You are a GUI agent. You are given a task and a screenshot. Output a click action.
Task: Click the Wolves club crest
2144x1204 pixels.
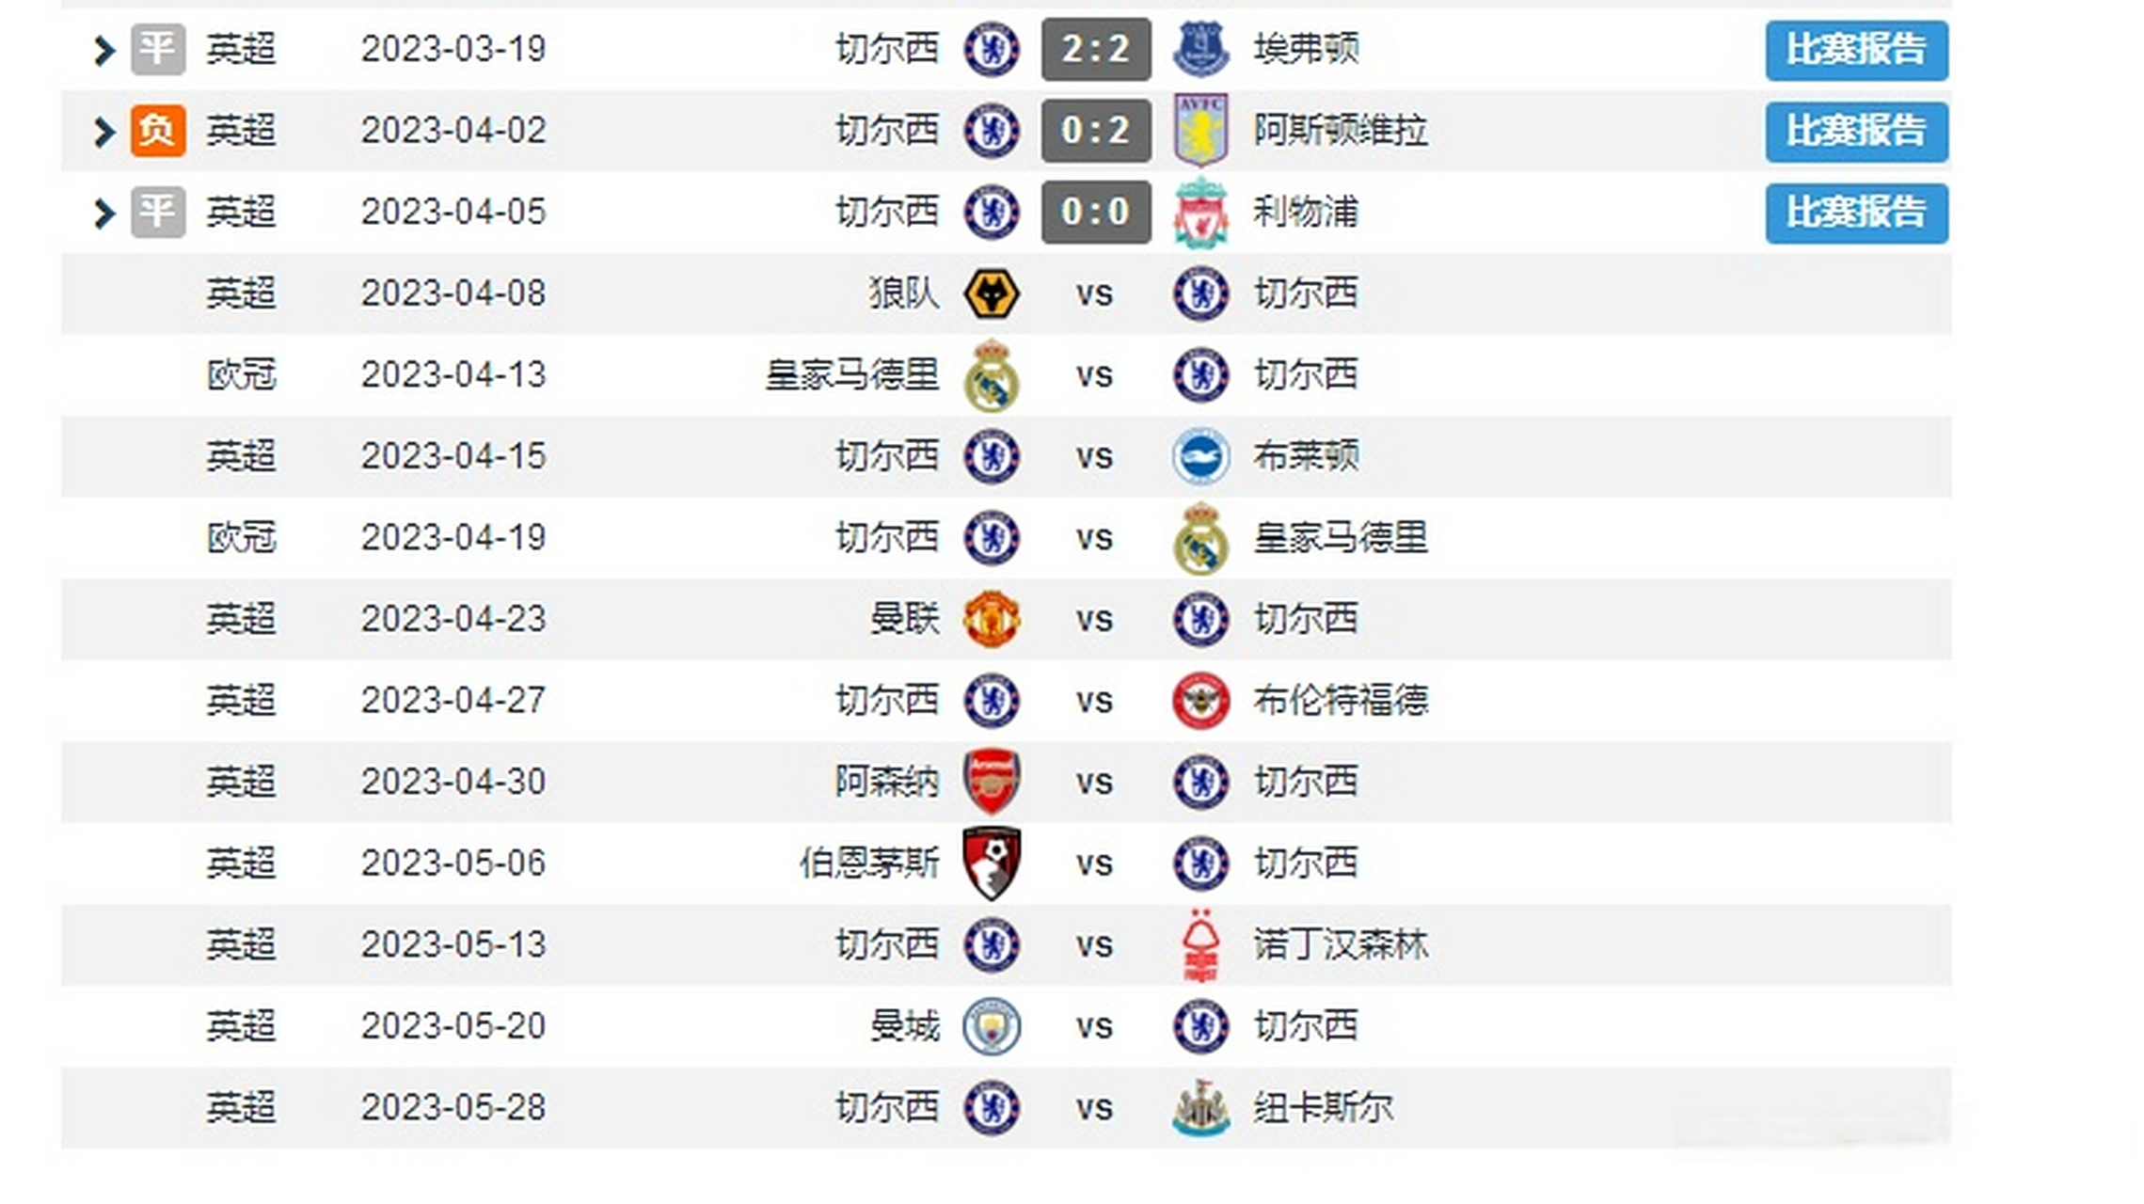[992, 293]
